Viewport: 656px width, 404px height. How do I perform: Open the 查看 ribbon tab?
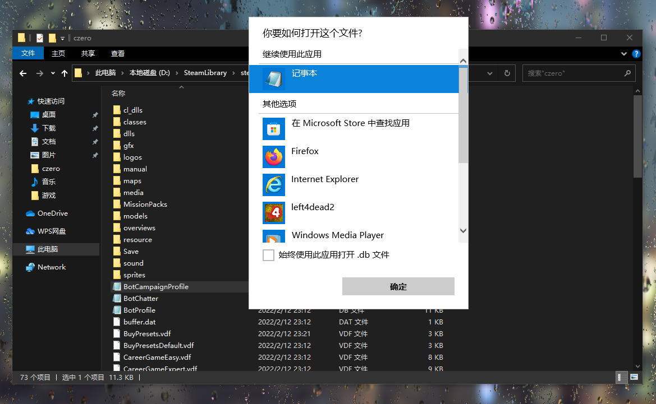point(117,53)
